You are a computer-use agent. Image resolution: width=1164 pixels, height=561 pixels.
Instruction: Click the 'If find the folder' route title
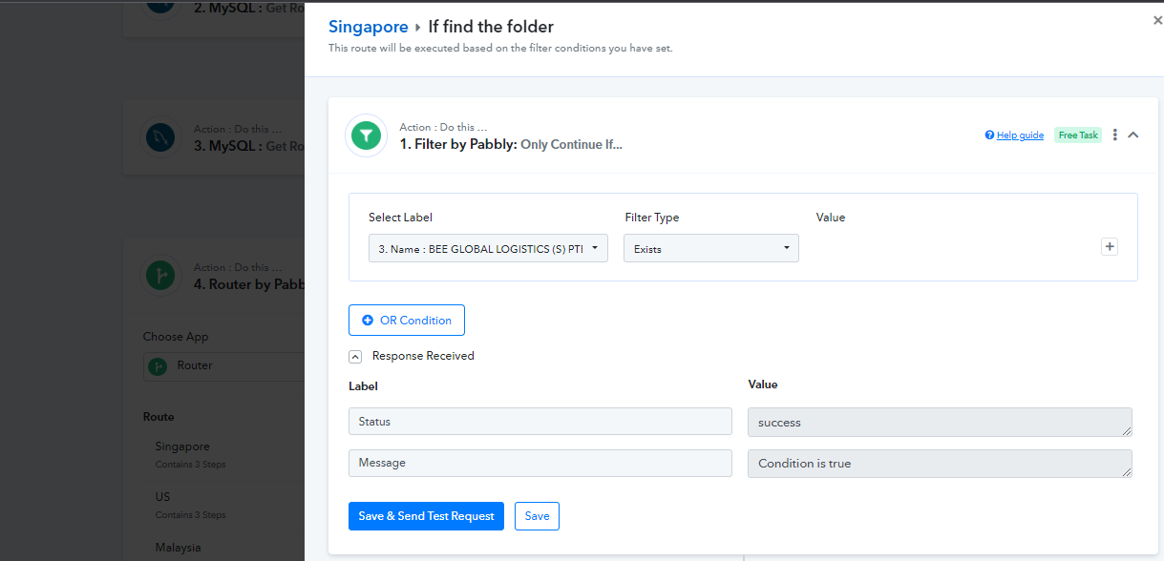[x=491, y=27]
